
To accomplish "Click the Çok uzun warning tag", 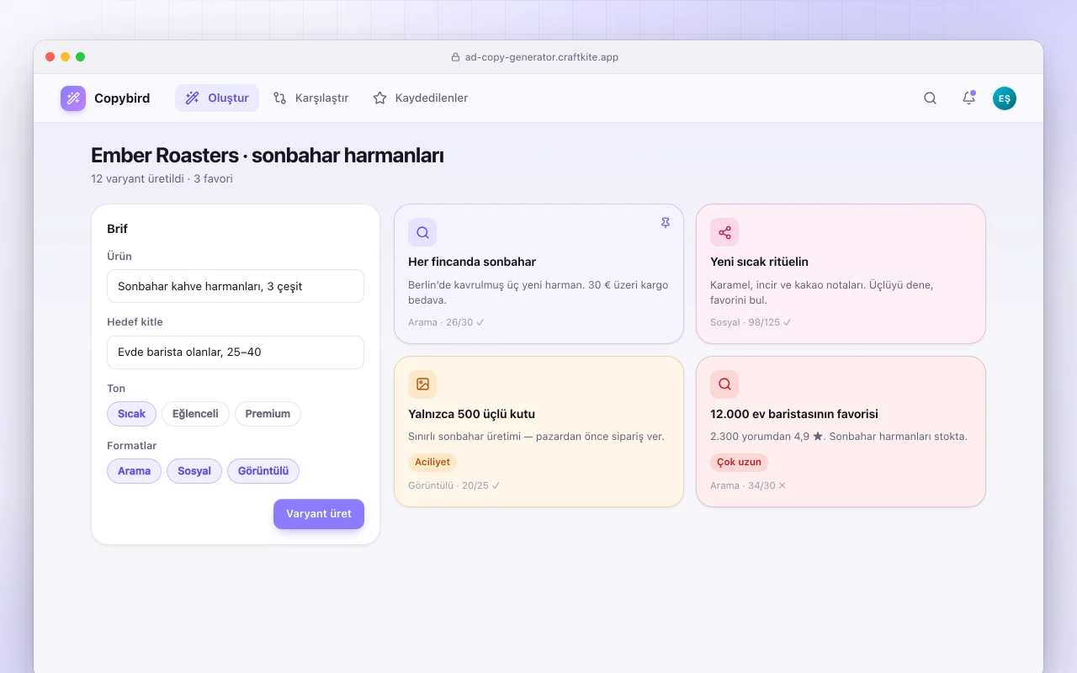I will pos(739,462).
